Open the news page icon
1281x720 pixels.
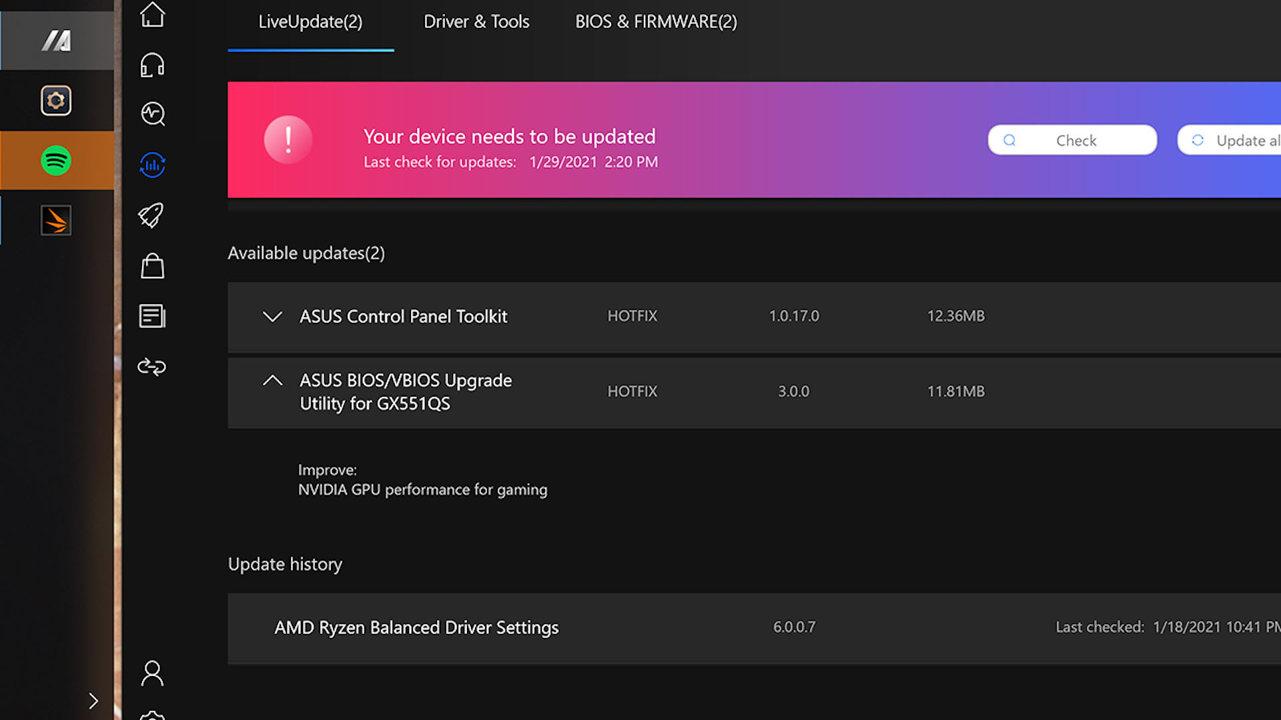pos(152,316)
